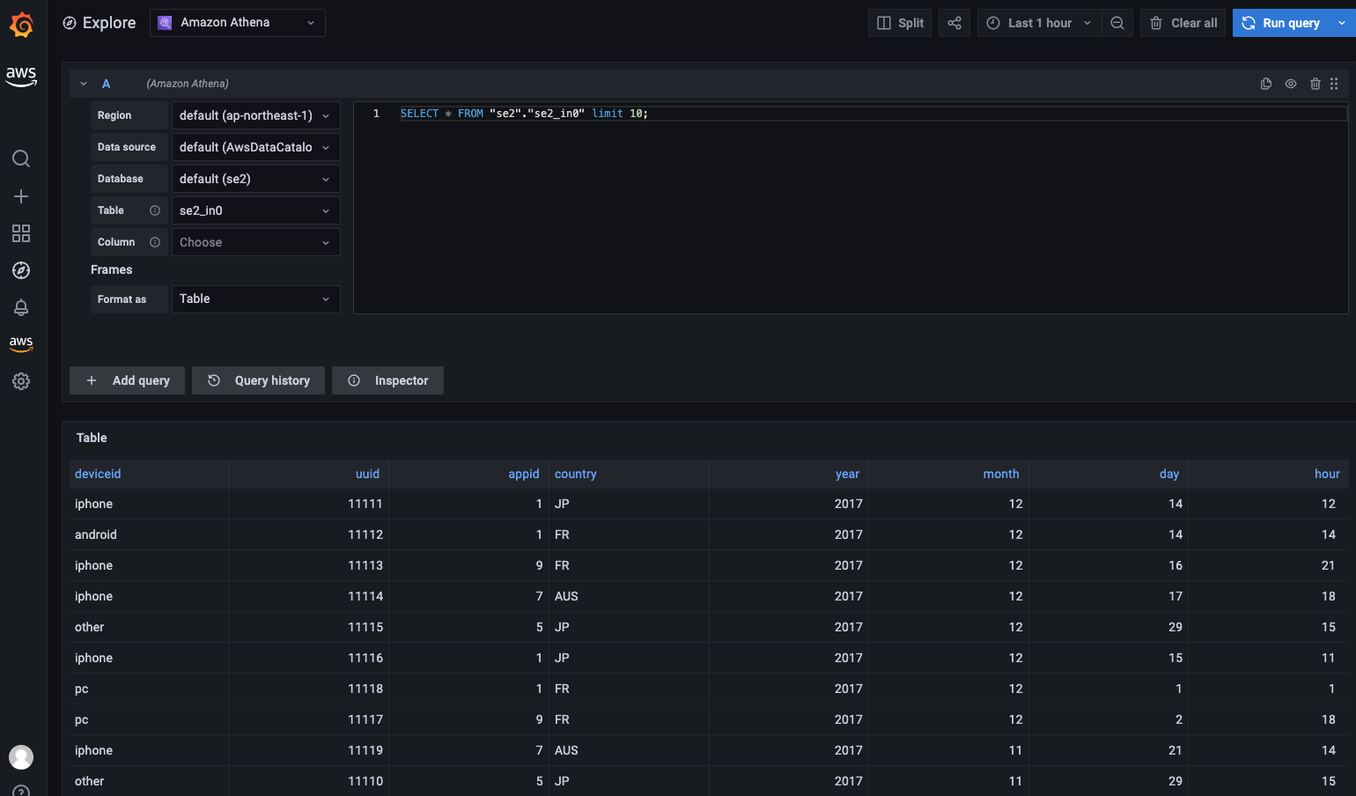Click the info icon beside Column label

click(155, 242)
